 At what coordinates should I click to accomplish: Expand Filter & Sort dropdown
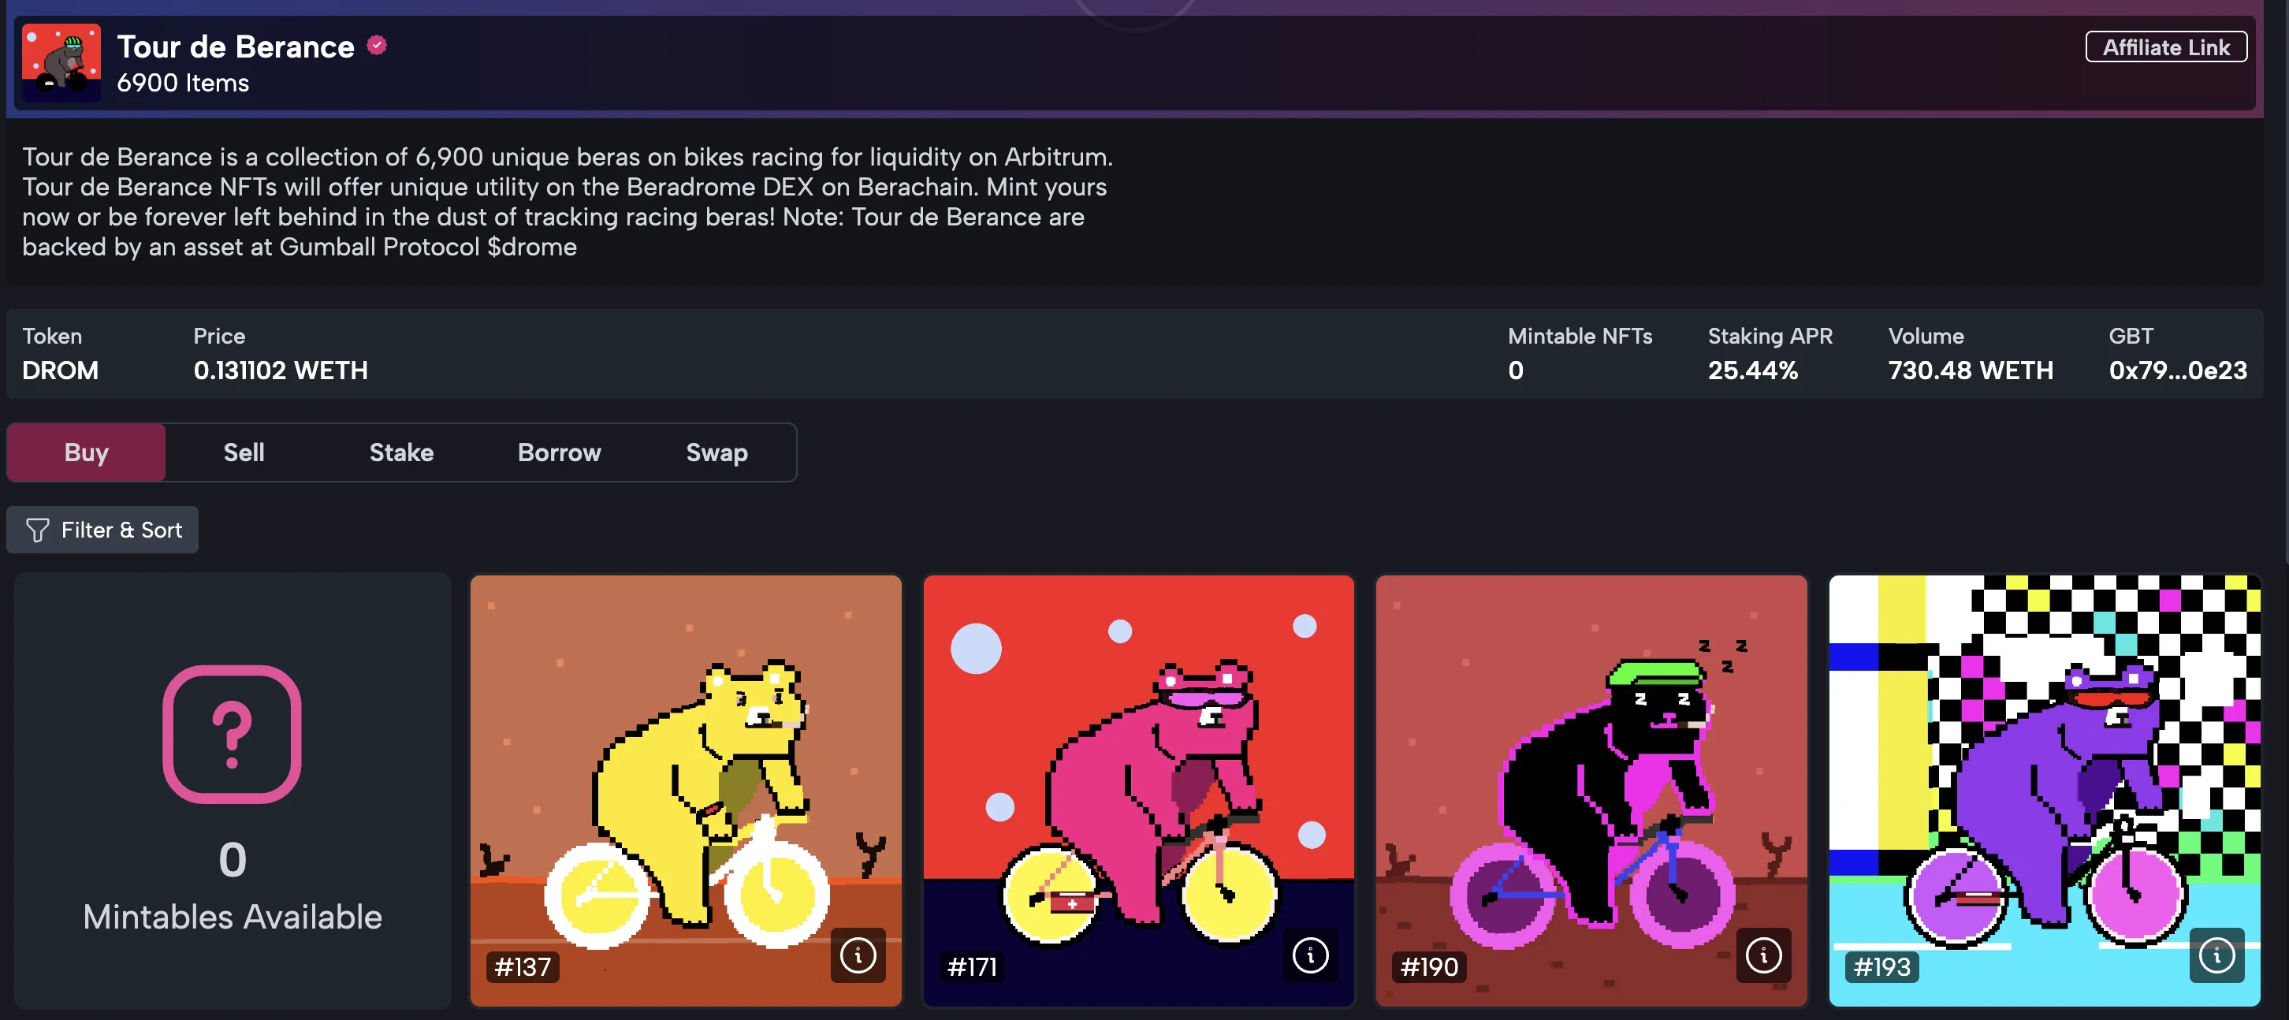click(x=105, y=528)
